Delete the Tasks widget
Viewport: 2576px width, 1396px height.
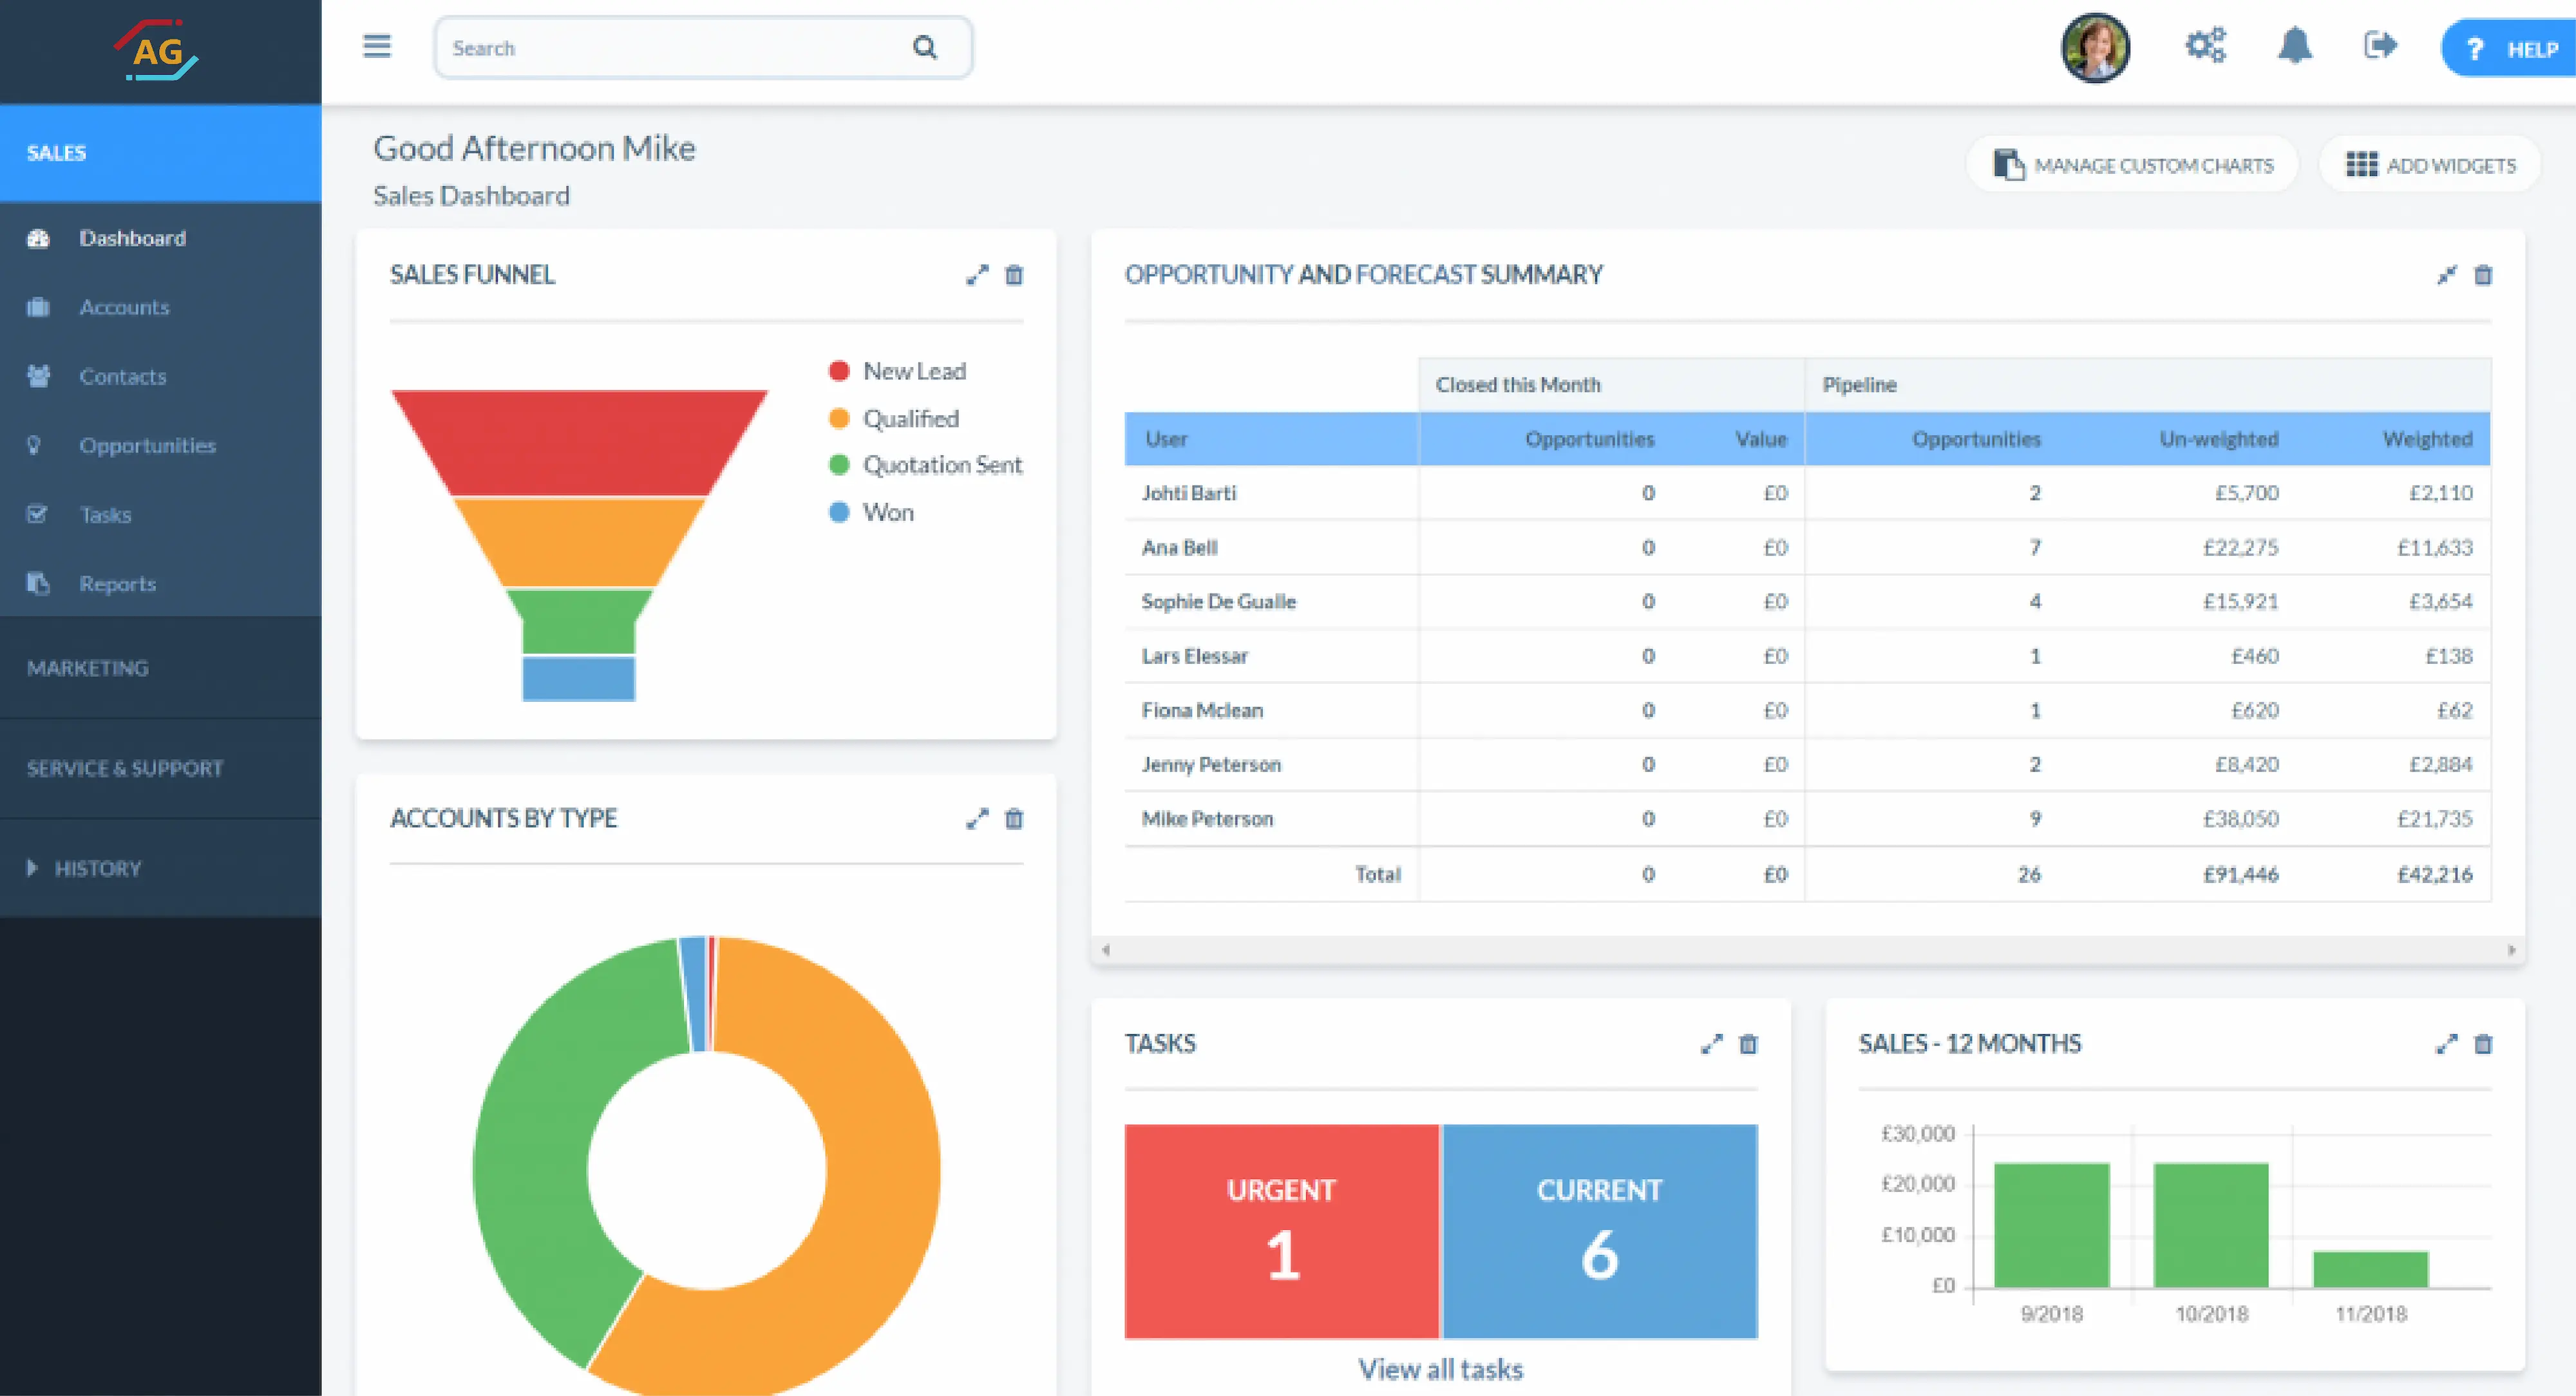(1748, 1044)
